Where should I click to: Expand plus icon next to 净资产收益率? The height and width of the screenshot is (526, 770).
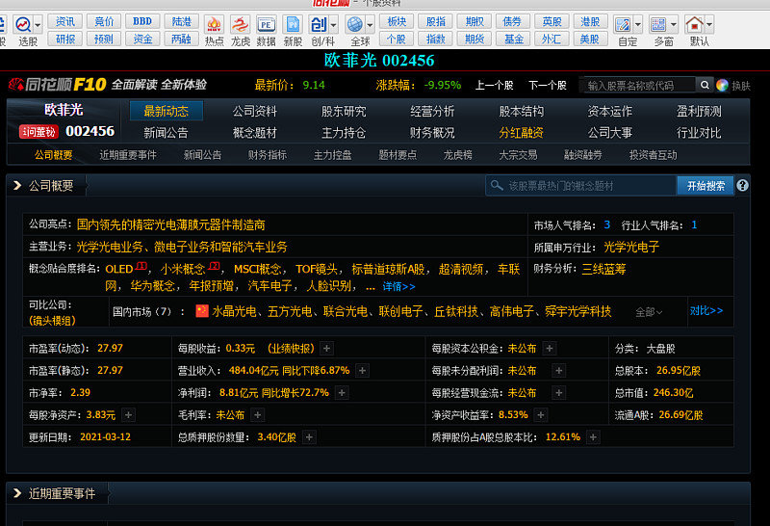click(x=541, y=415)
